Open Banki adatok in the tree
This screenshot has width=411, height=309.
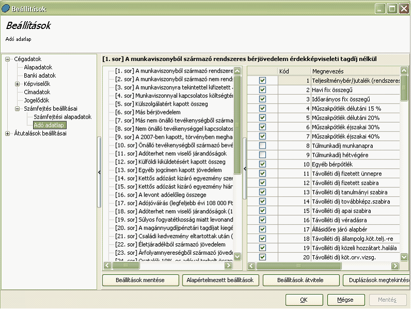pyautogui.click(x=40, y=76)
